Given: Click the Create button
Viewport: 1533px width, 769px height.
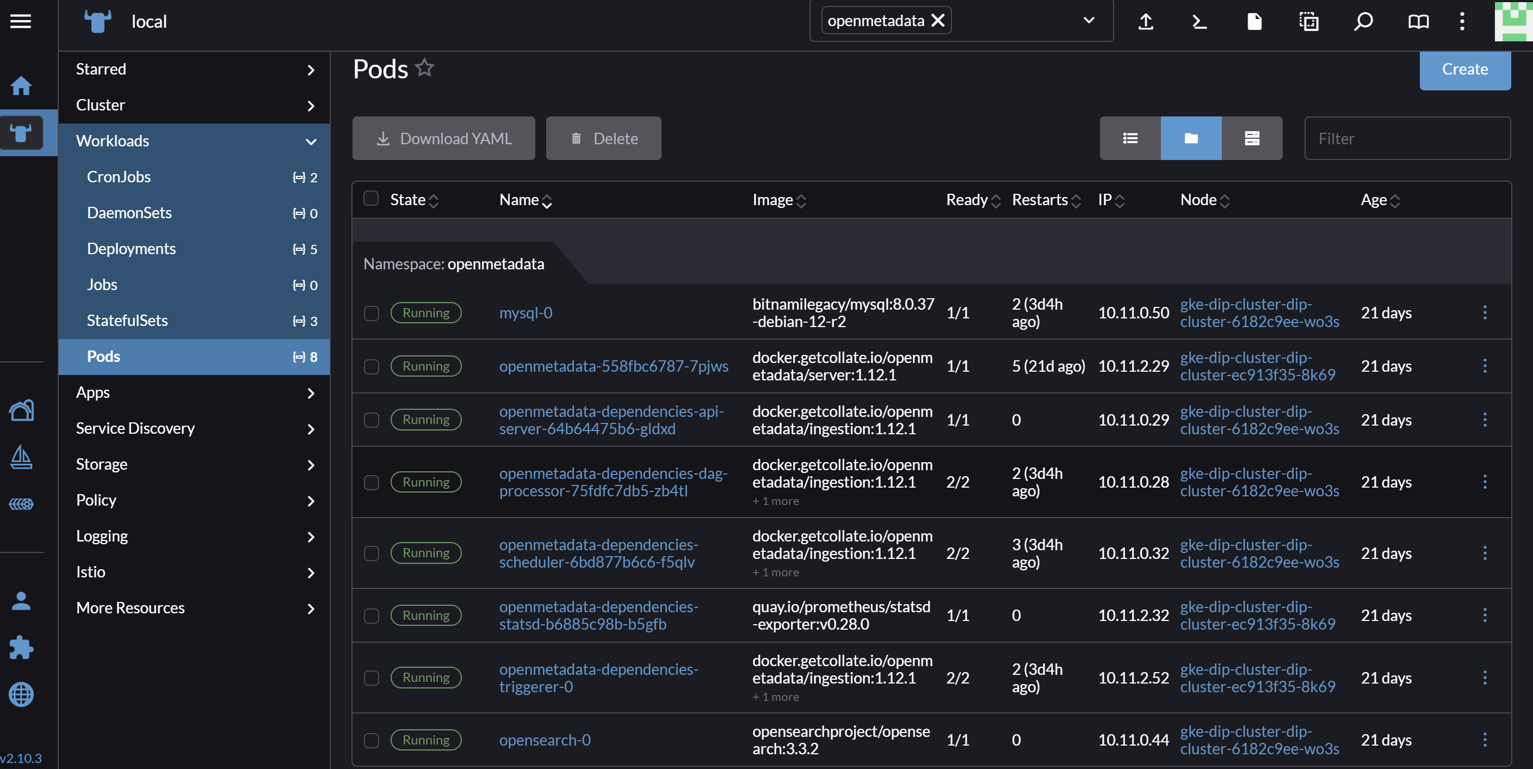Looking at the screenshot, I should (x=1464, y=70).
